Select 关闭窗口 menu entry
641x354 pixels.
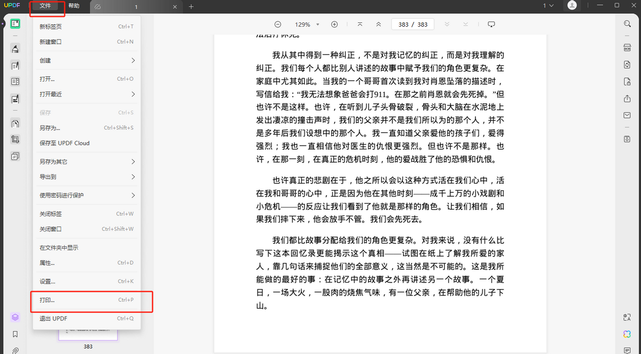[x=87, y=229]
